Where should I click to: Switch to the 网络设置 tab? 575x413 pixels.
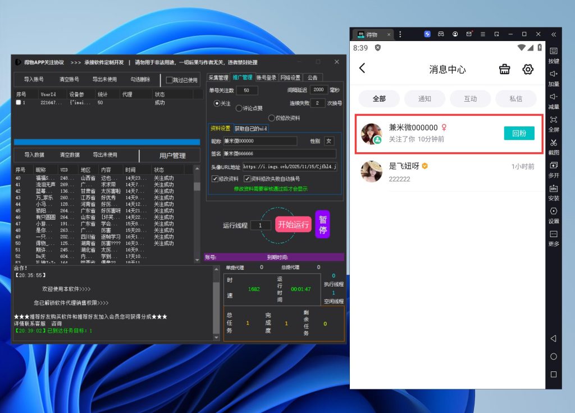pyautogui.click(x=290, y=78)
